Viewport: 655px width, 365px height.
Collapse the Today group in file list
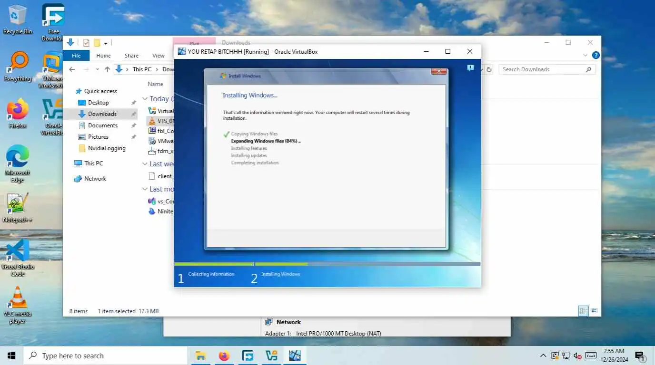pyautogui.click(x=145, y=99)
